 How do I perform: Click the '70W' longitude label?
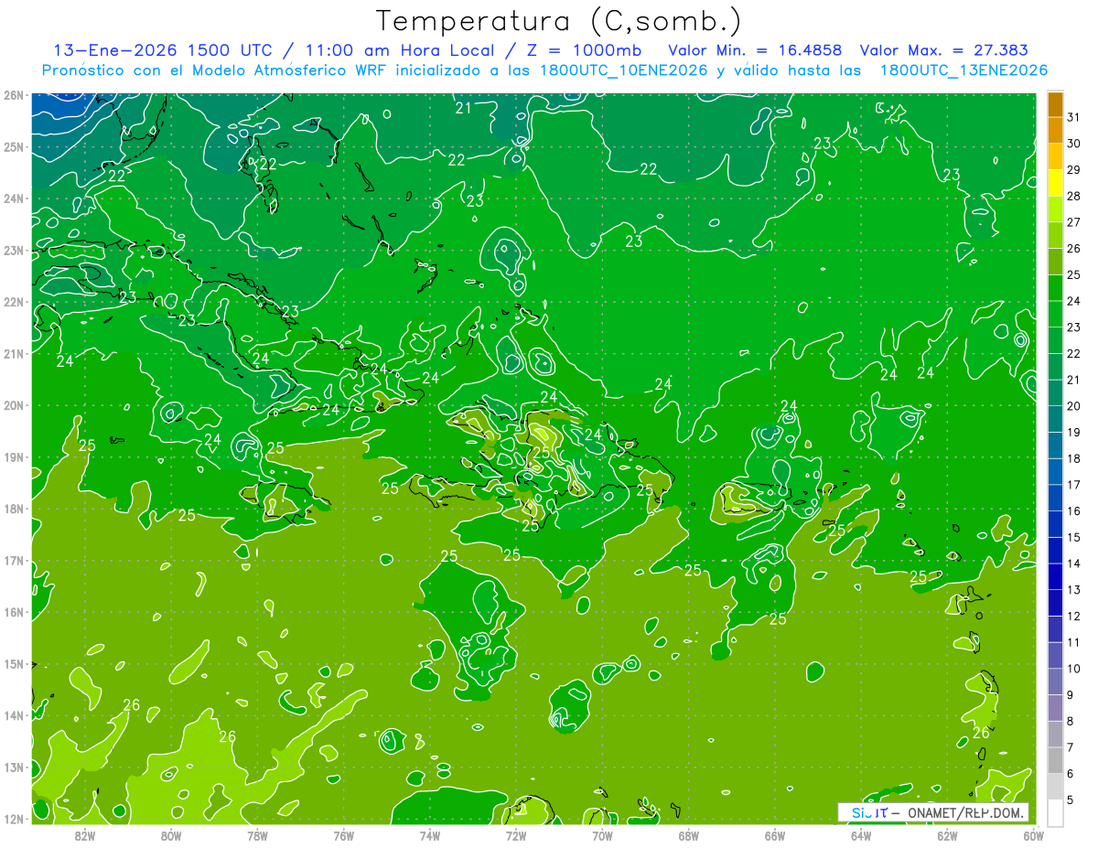point(603,835)
